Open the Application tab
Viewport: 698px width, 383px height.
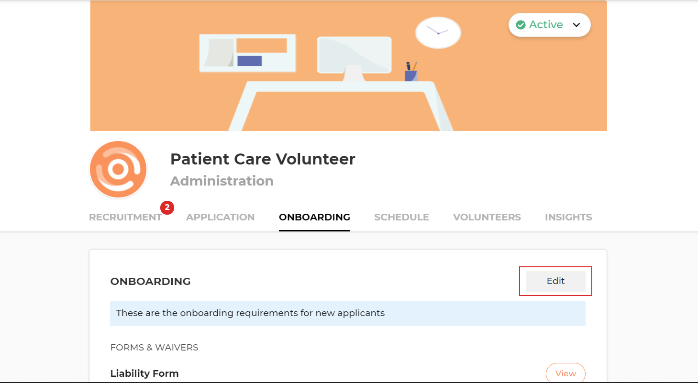(220, 217)
